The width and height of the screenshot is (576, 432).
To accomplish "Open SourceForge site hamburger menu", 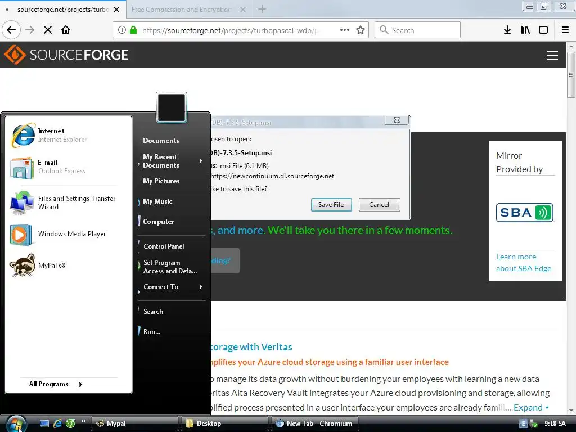I will (x=552, y=56).
